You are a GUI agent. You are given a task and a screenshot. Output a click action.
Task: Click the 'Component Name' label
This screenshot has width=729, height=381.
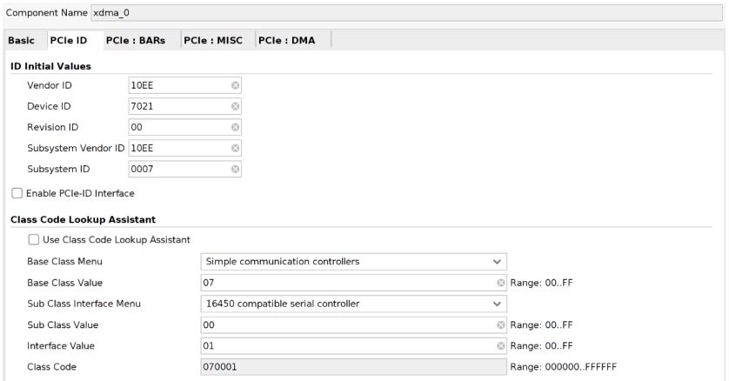pyautogui.click(x=46, y=13)
